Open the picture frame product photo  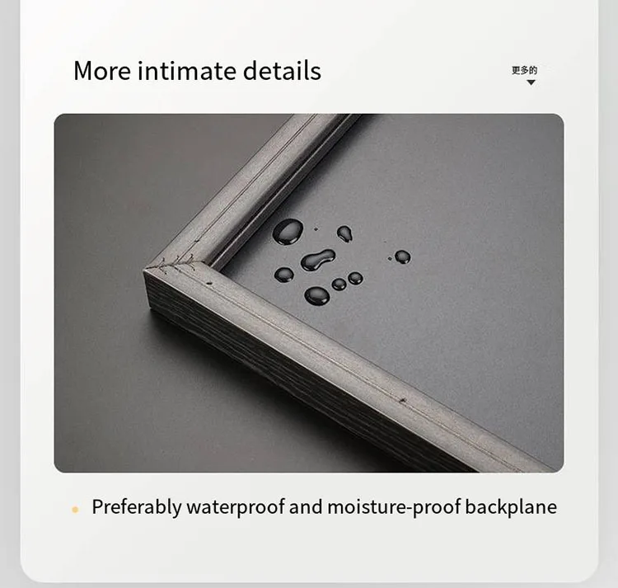coord(309,293)
